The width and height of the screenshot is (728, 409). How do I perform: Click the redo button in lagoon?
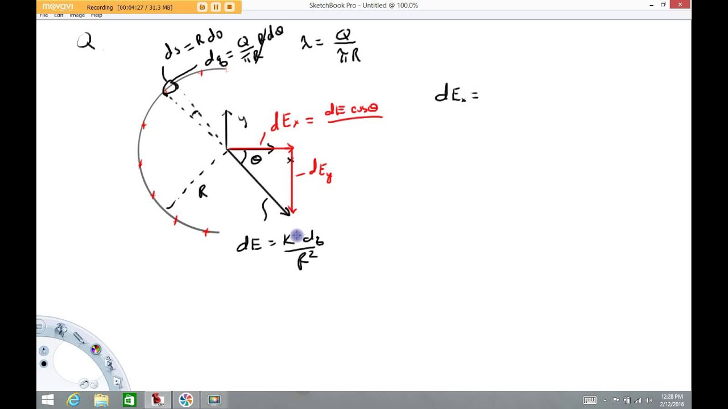point(94,385)
